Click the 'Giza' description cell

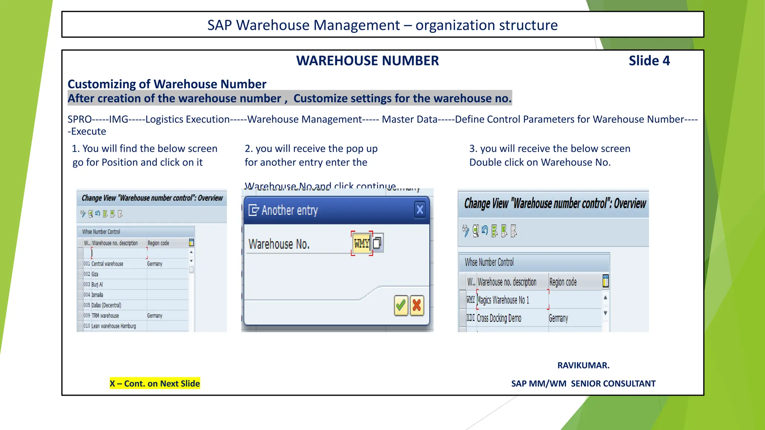(x=119, y=274)
